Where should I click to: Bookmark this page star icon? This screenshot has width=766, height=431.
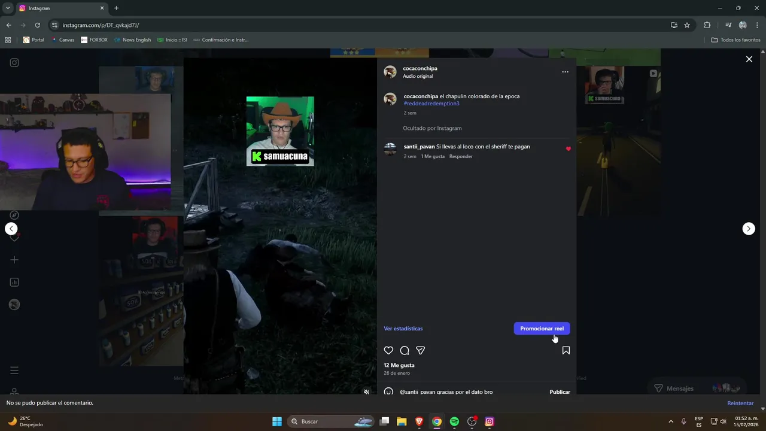687,25
